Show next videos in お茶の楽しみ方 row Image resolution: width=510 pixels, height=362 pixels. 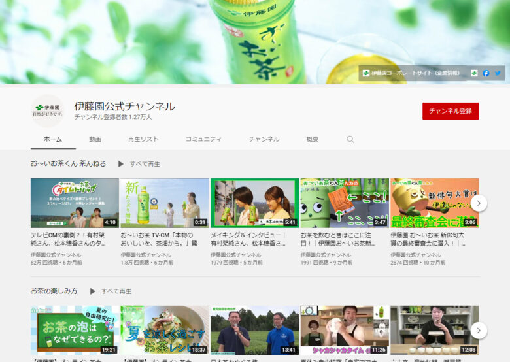(x=479, y=331)
